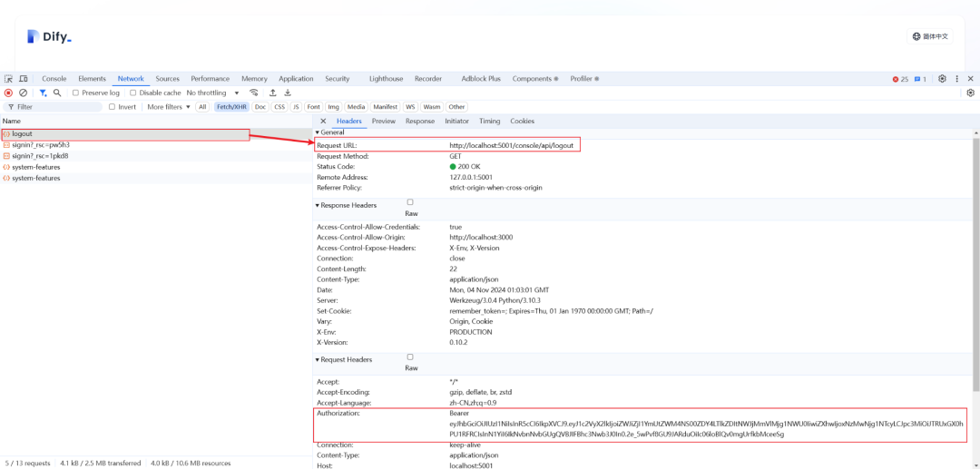Select inspect element picker icon

click(x=9, y=79)
